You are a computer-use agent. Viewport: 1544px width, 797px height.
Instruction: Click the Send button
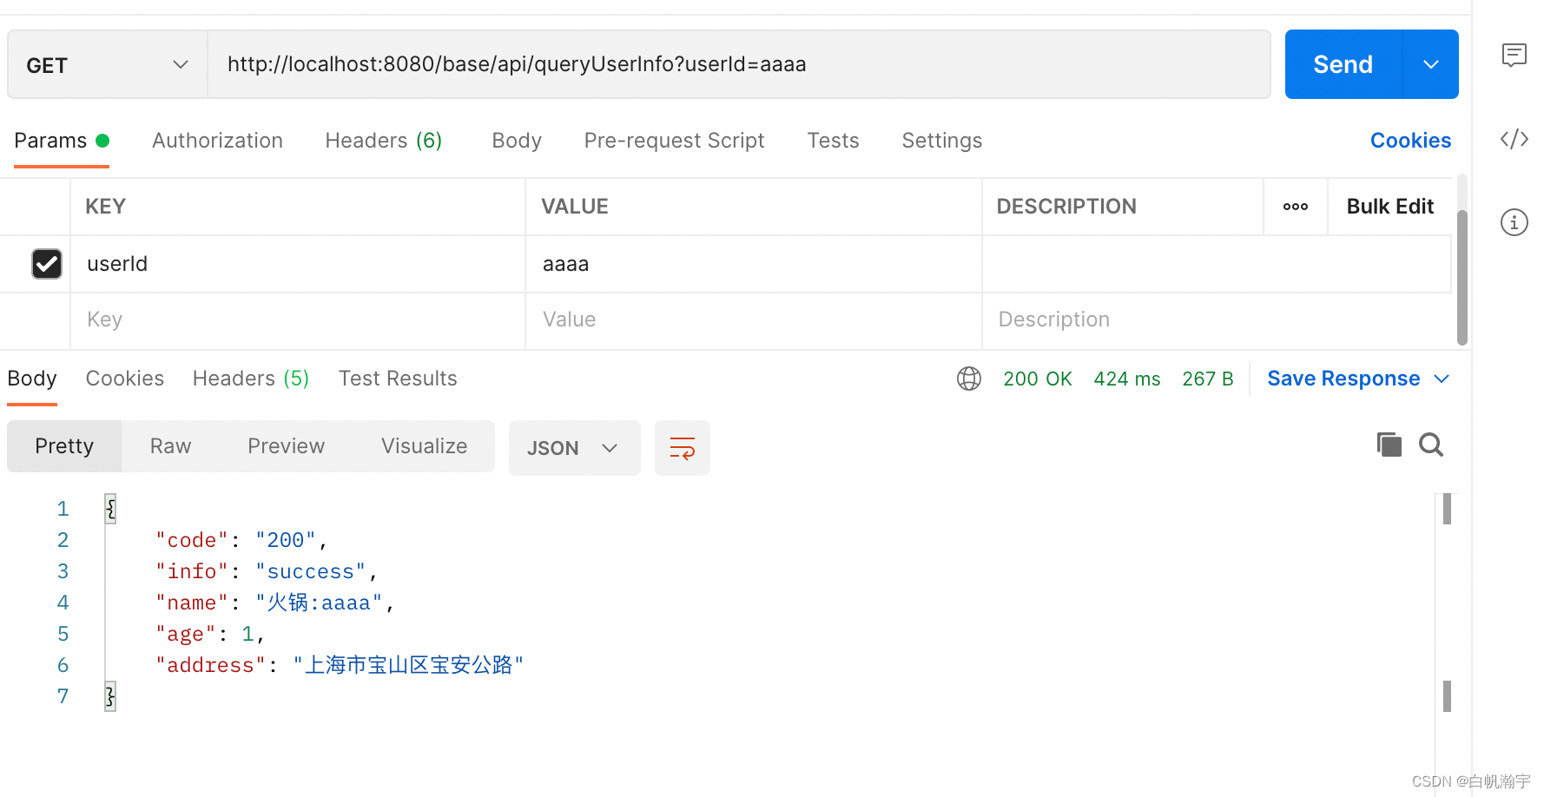tap(1343, 64)
